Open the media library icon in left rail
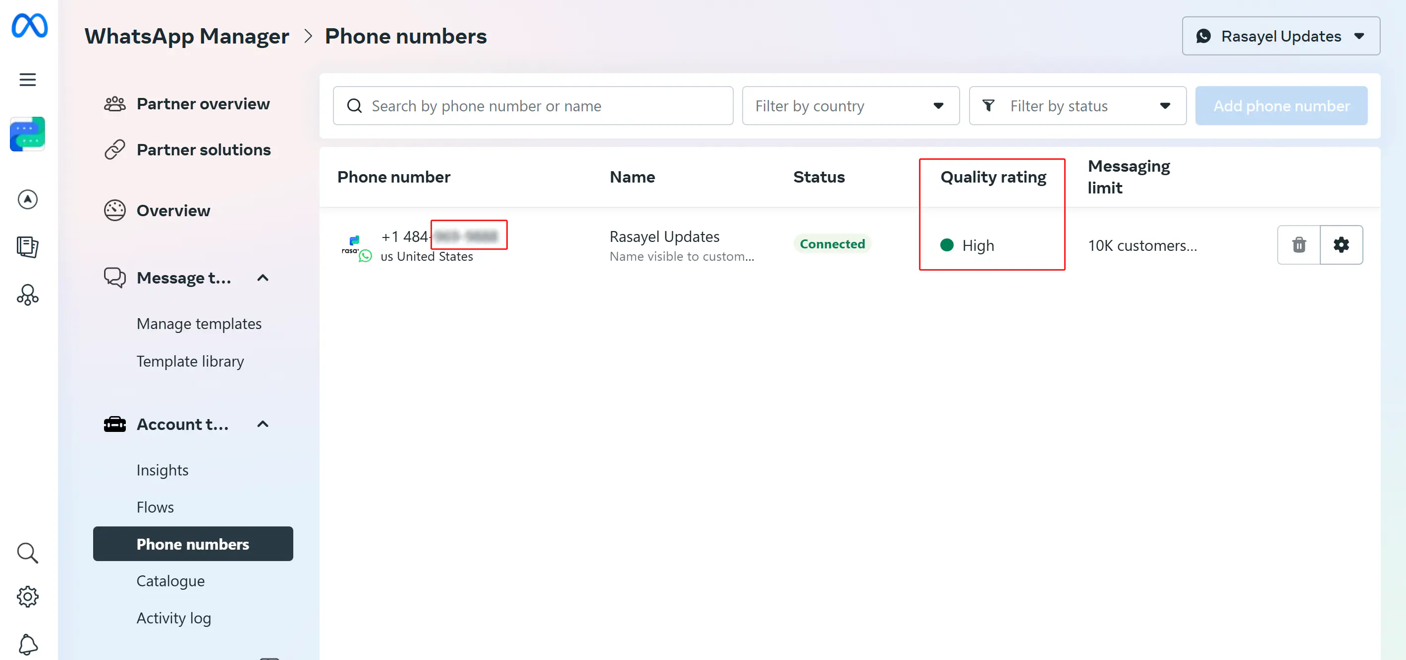The image size is (1406, 660). tap(27, 247)
